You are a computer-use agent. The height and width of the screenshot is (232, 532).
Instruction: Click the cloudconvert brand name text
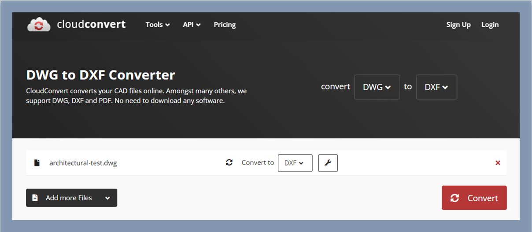[91, 24]
